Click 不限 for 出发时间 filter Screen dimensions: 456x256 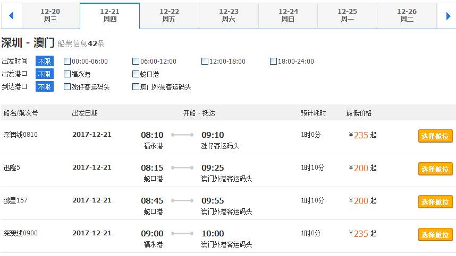[x=45, y=61]
